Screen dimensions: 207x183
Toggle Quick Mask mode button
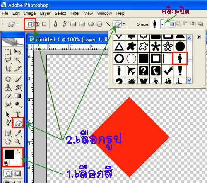[x=17, y=173]
